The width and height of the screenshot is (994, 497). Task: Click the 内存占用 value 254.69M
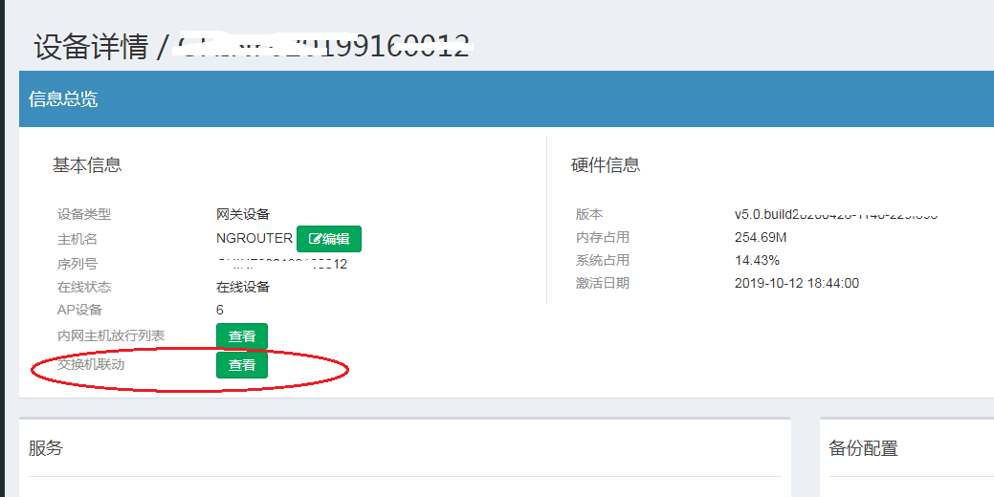761,237
